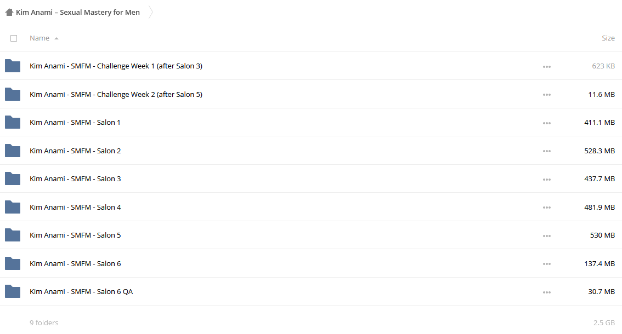Tick the select-all checkbox in the header
The width and height of the screenshot is (622, 334).
[x=14, y=38]
